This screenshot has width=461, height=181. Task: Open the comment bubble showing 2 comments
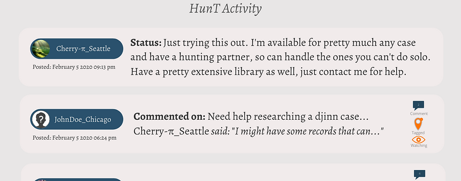(419, 105)
